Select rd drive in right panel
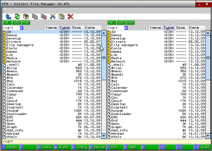This screenshot has height=151, width=212. click(112, 23)
